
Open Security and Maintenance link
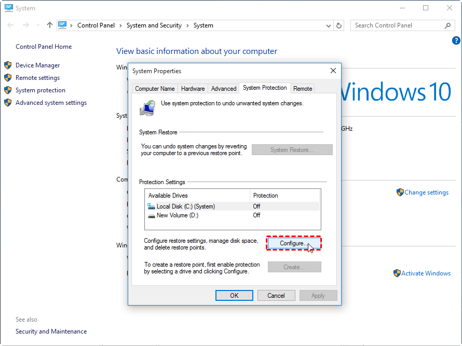pos(51,331)
